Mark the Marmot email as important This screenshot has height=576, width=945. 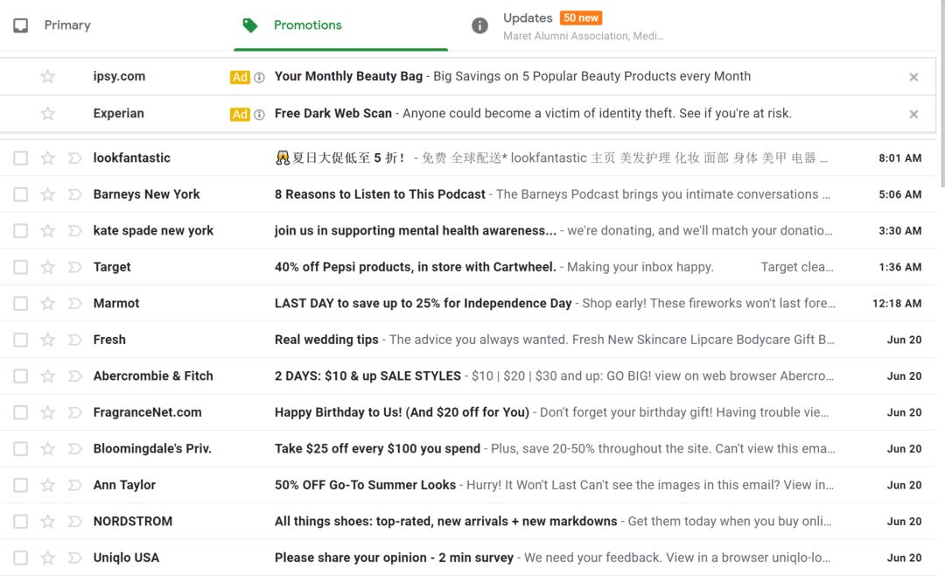point(74,304)
